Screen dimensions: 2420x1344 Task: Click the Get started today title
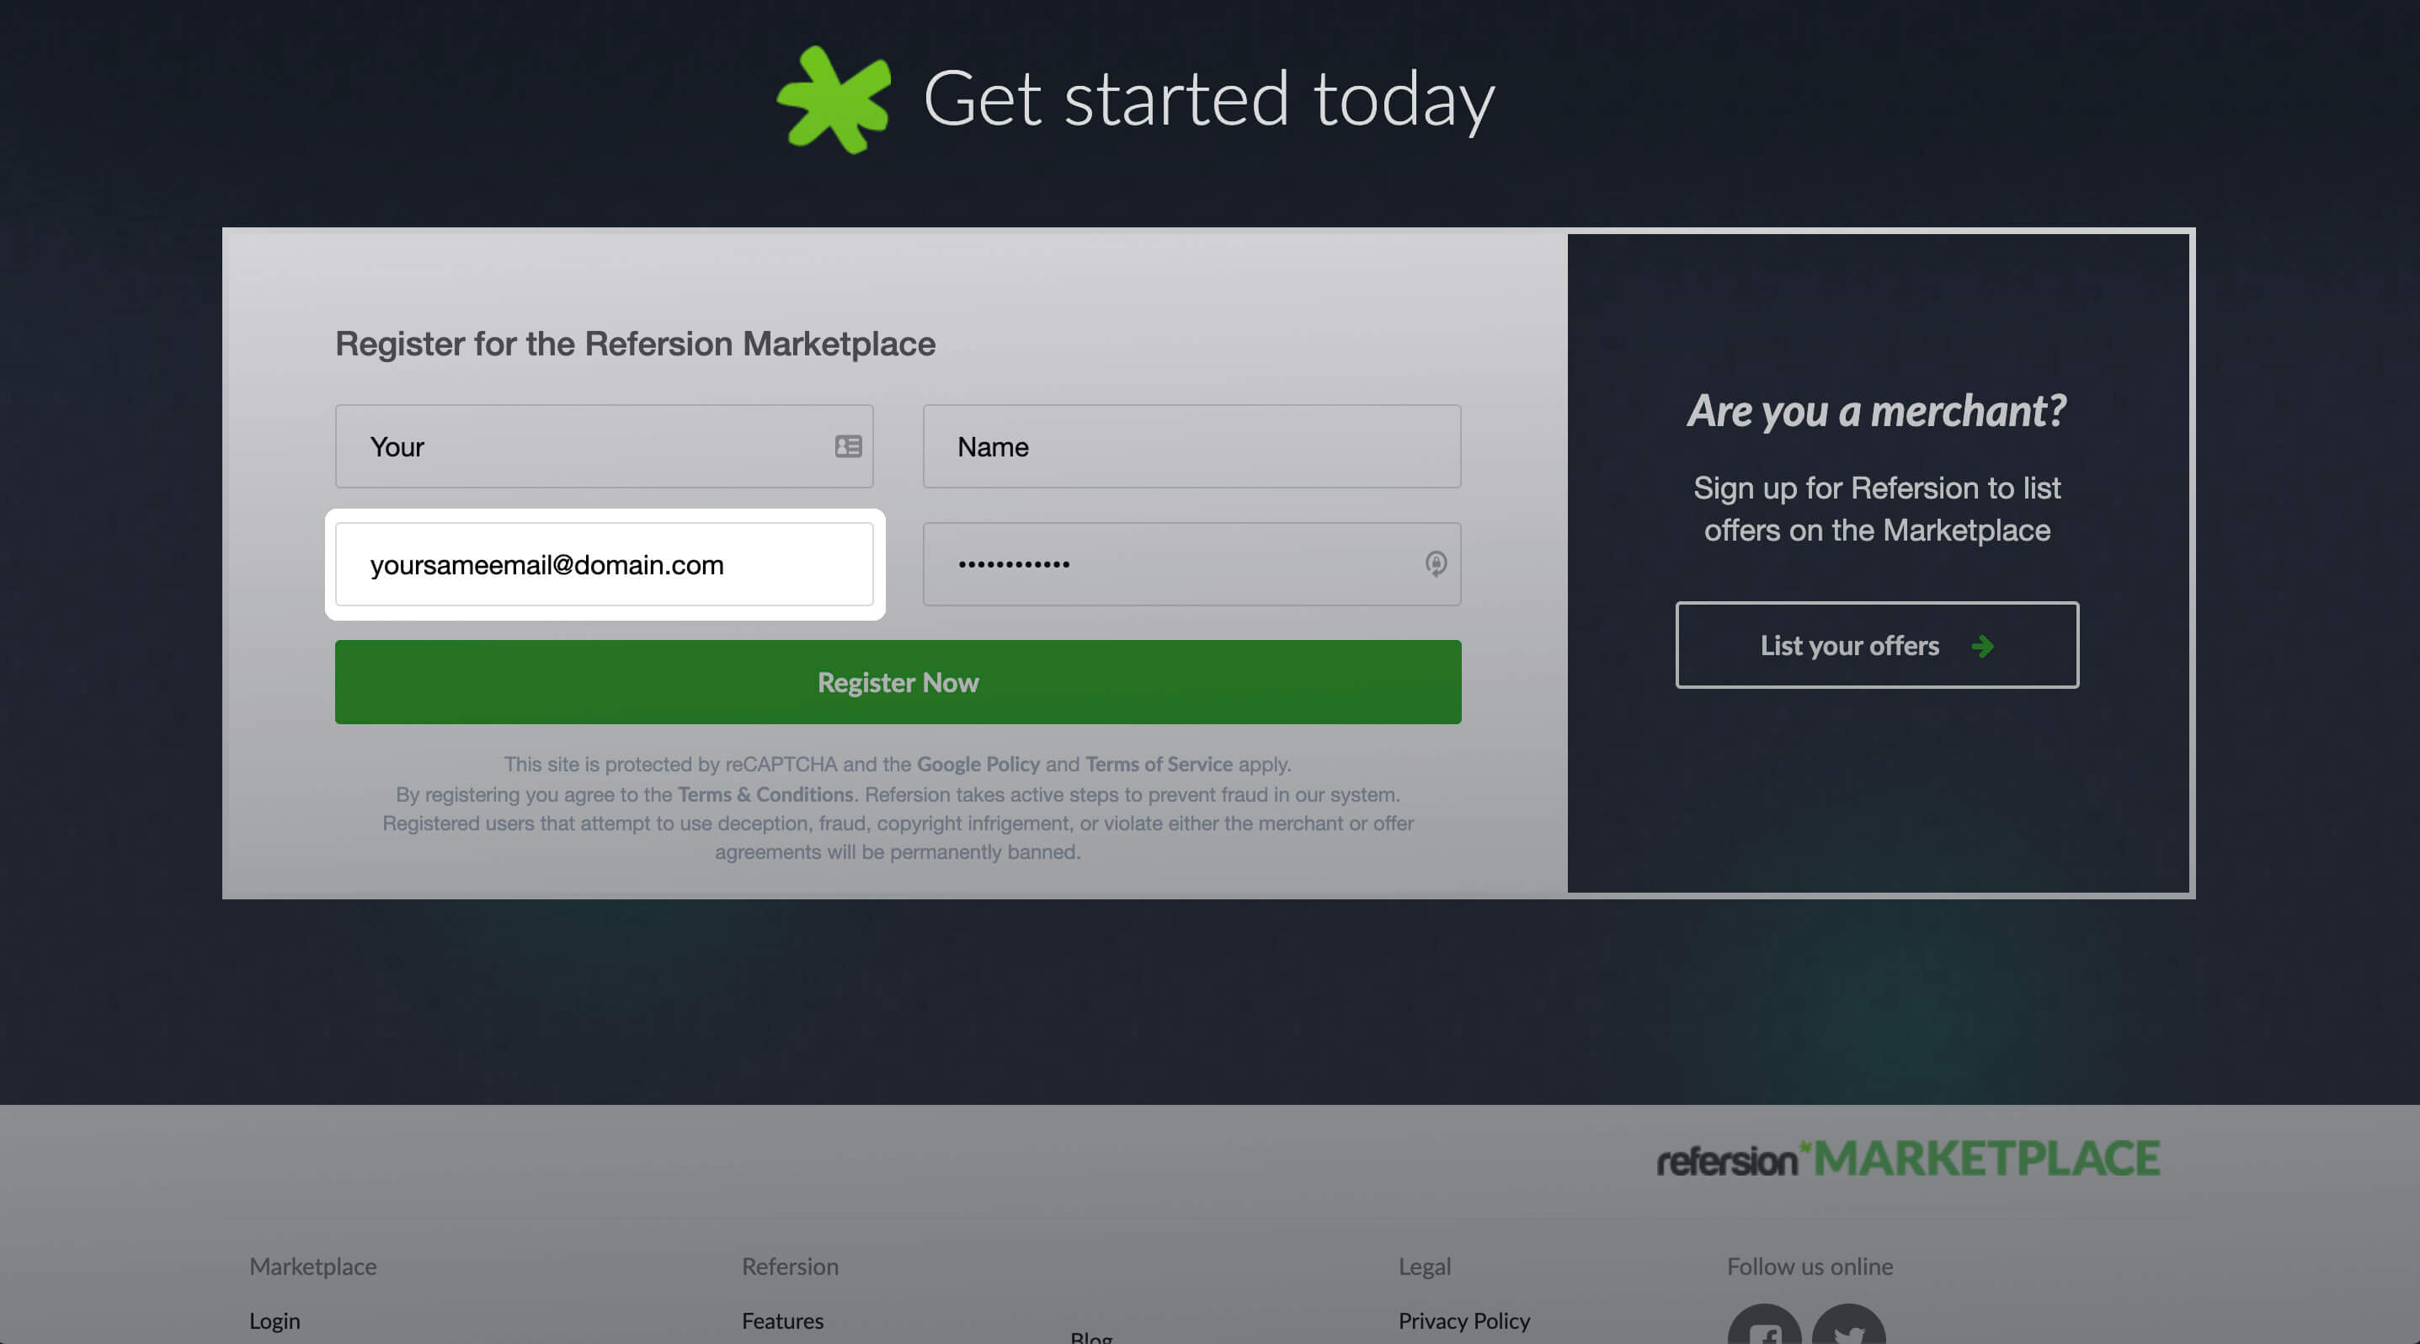(x=1209, y=99)
